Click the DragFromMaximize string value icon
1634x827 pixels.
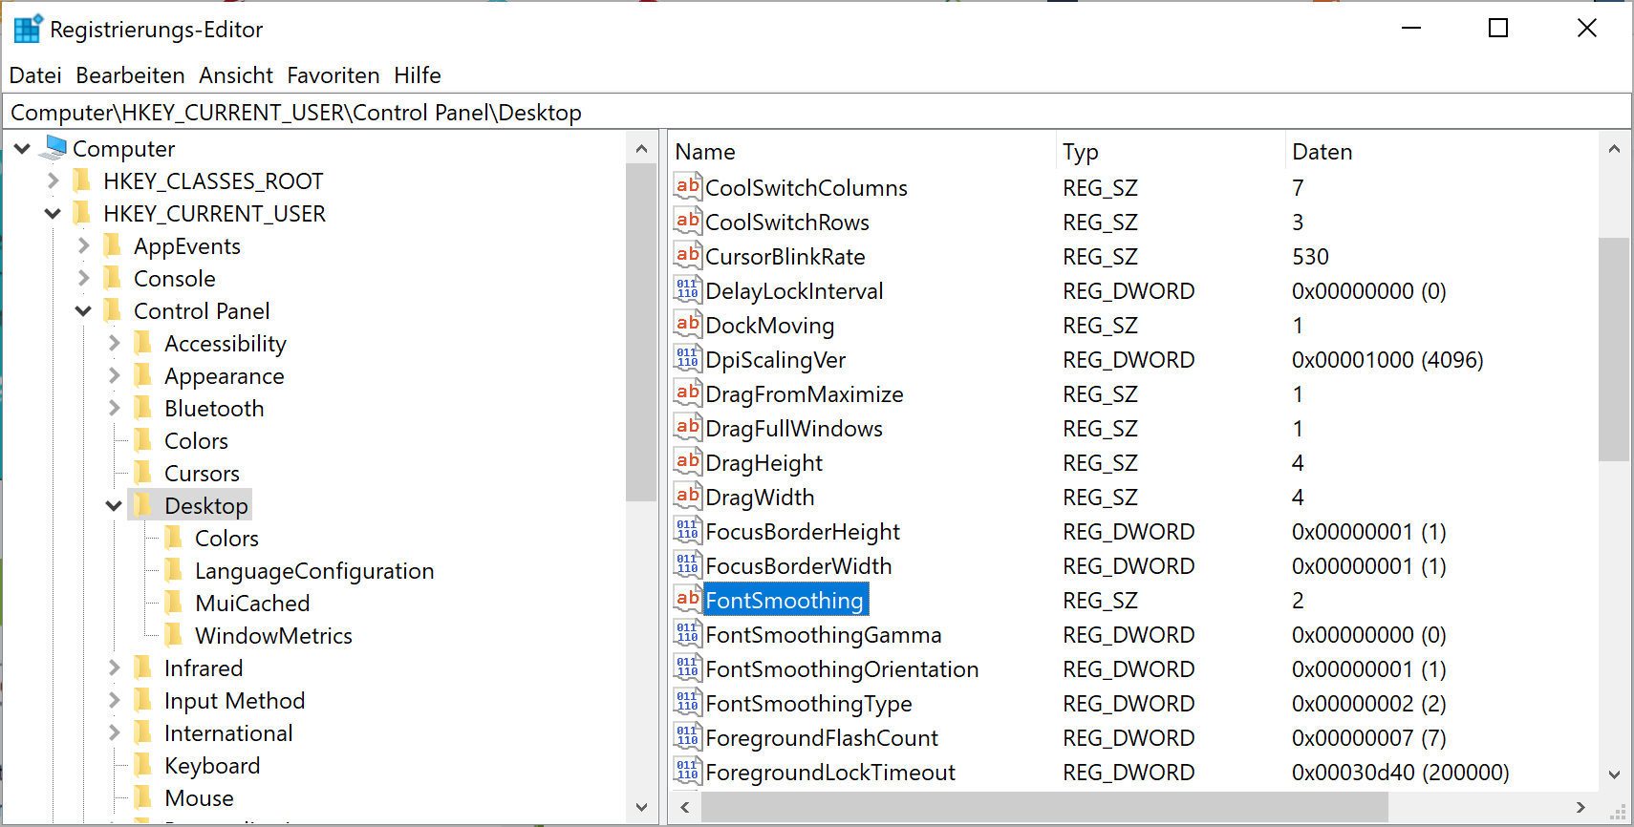(688, 392)
